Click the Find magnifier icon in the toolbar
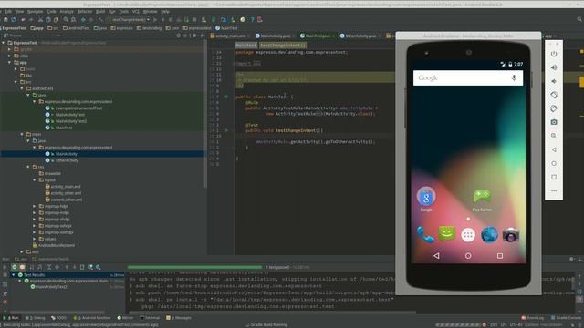 tap(66, 19)
